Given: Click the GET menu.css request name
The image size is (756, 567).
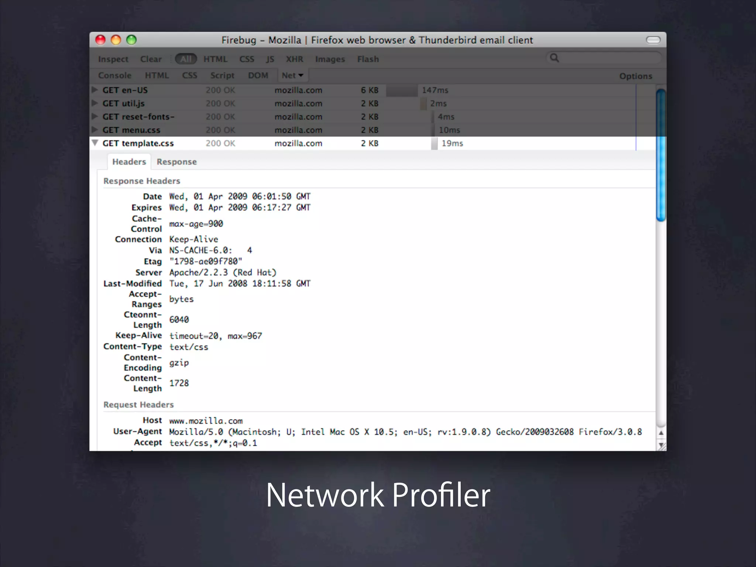Looking at the screenshot, I should (131, 130).
